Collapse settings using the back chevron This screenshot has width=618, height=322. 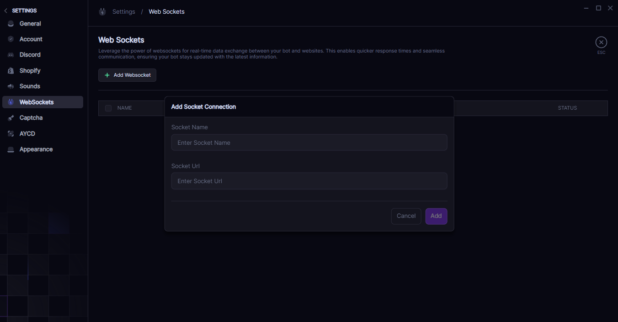(x=5, y=11)
